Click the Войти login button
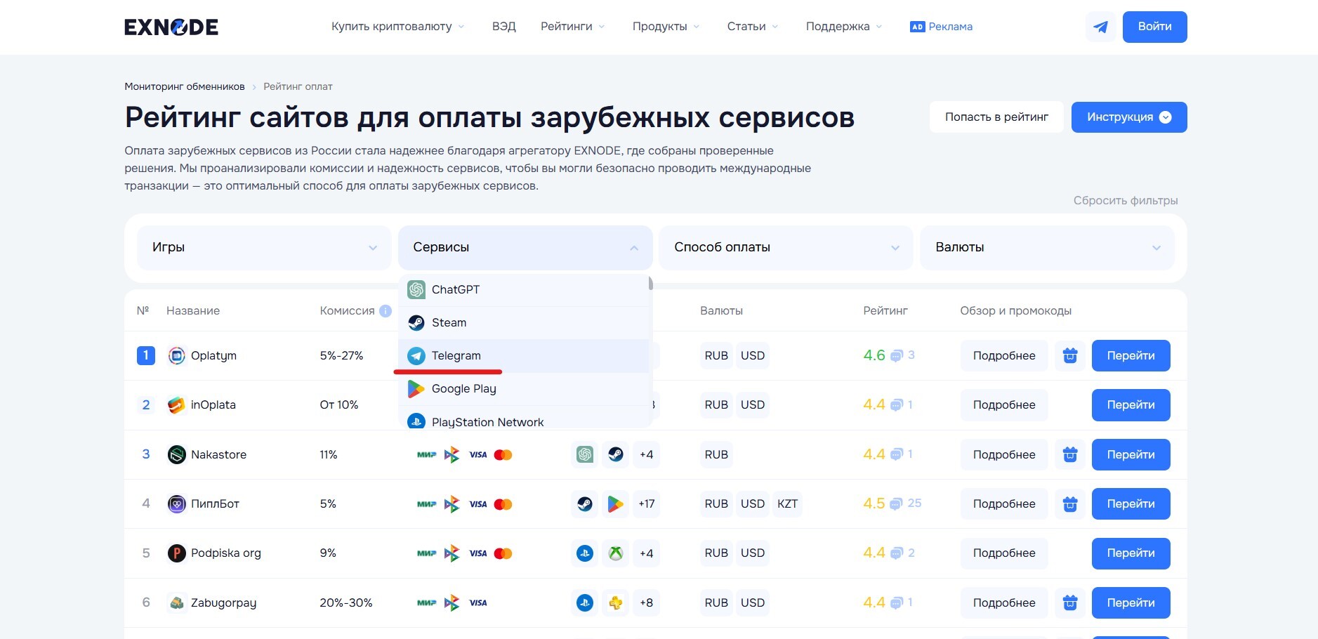This screenshot has height=639, width=1318. tap(1154, 27)
